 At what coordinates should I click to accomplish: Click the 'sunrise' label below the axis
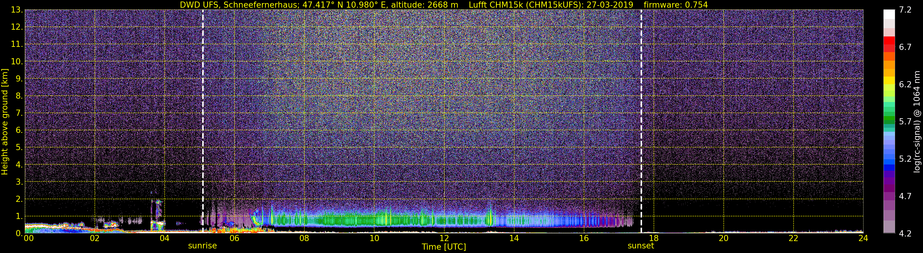[202, 246]
